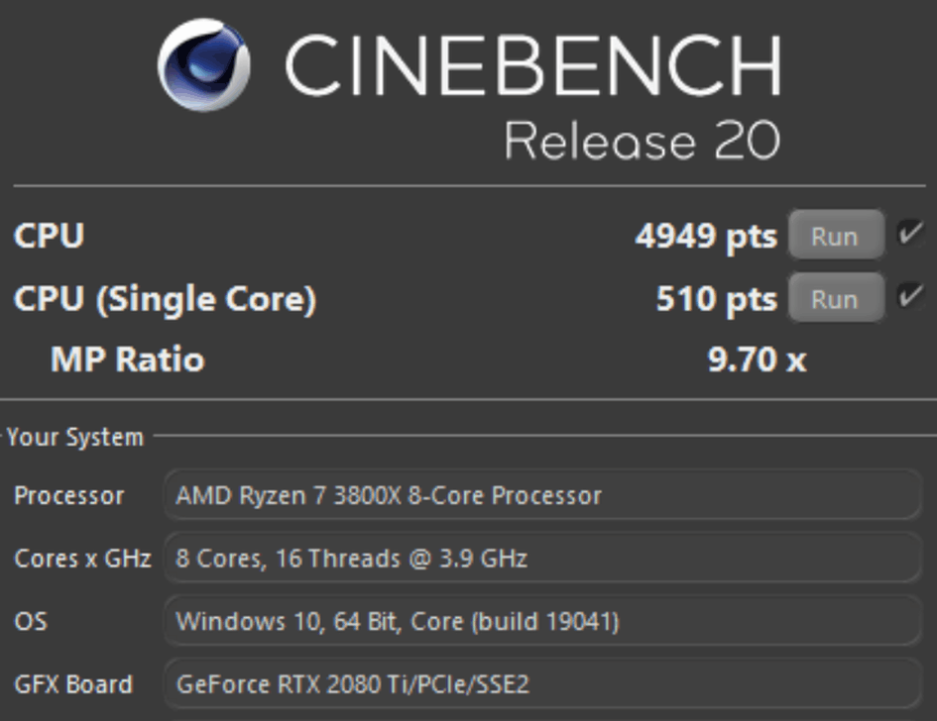The width and height of the screenshot is (937, 721).
Task: Click the CINEBENCH title text
Action: [x=533, y=64]
